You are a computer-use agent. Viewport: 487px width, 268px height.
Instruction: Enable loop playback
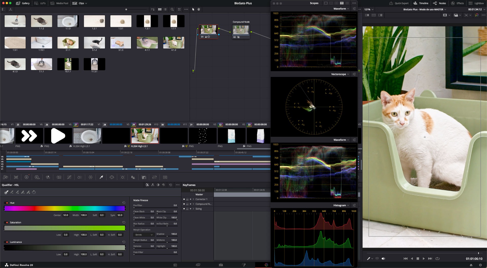click(438, 258)
